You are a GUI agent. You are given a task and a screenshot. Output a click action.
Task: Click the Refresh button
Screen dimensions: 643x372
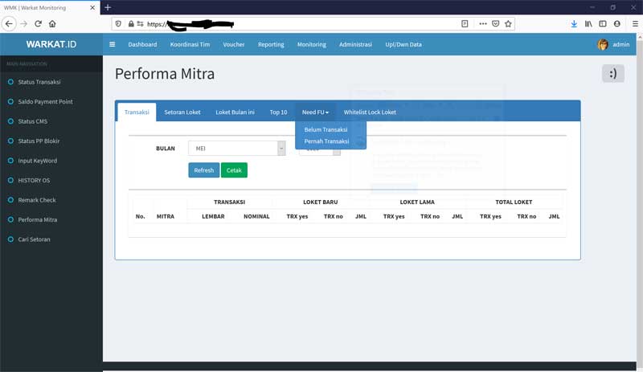[x=204, y=170]
